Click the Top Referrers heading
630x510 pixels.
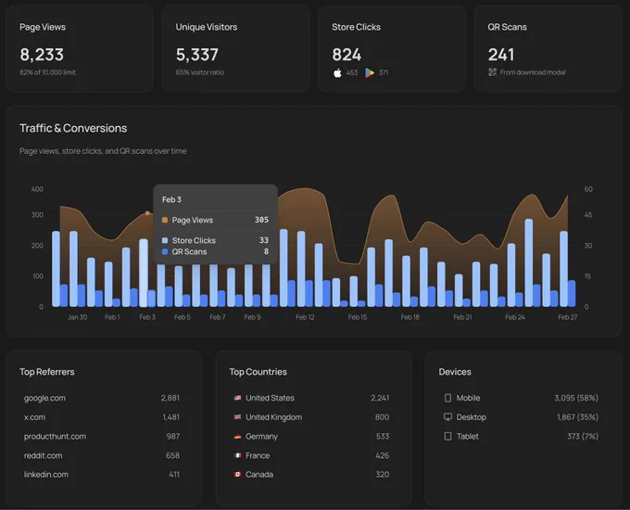click(x=47, y=372)
